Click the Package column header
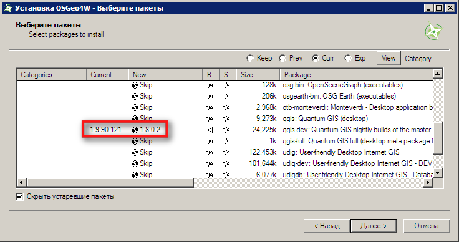This screenshot has height=242, width=459. point(356,75)
